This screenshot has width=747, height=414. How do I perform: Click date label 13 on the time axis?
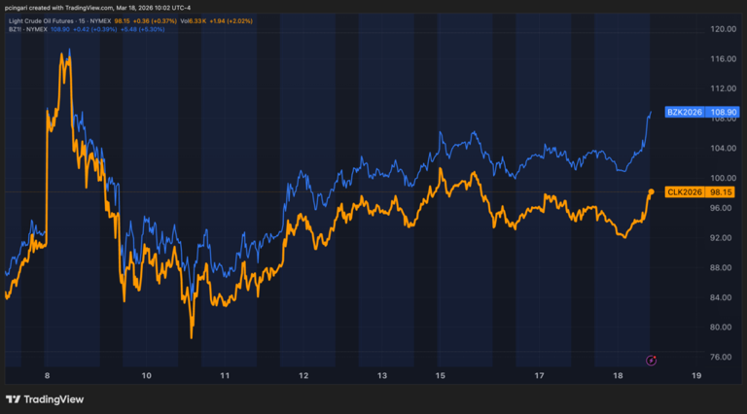pyautogui.click(x=382, y=375)
